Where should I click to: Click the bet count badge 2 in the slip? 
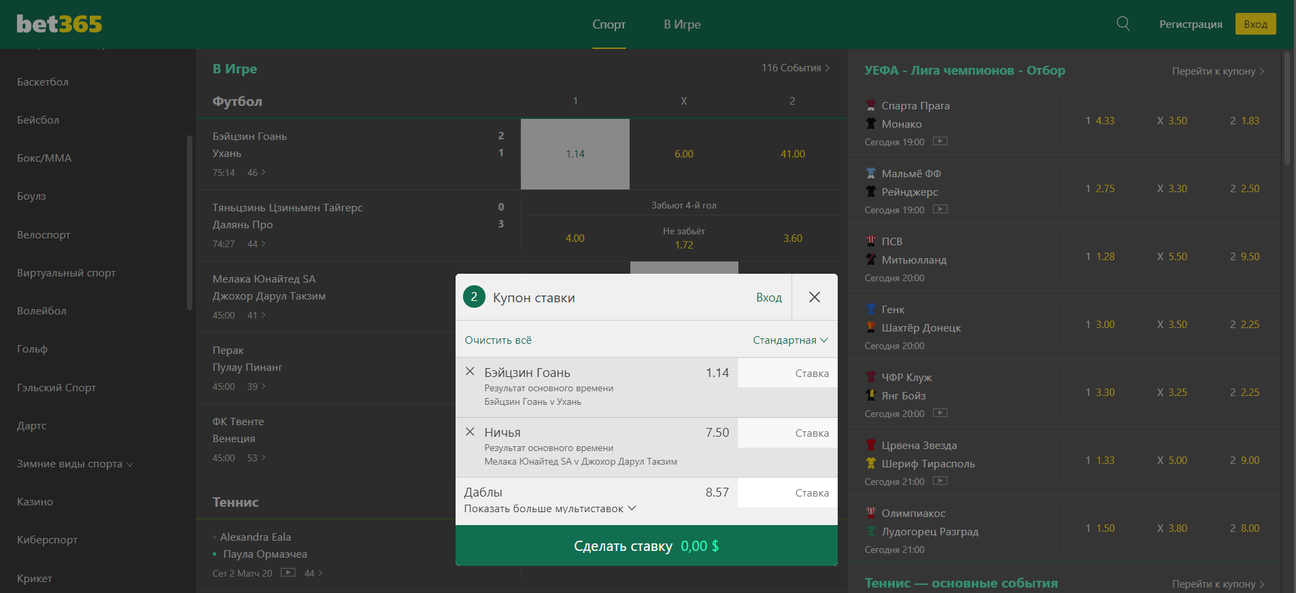click(474, 297)
